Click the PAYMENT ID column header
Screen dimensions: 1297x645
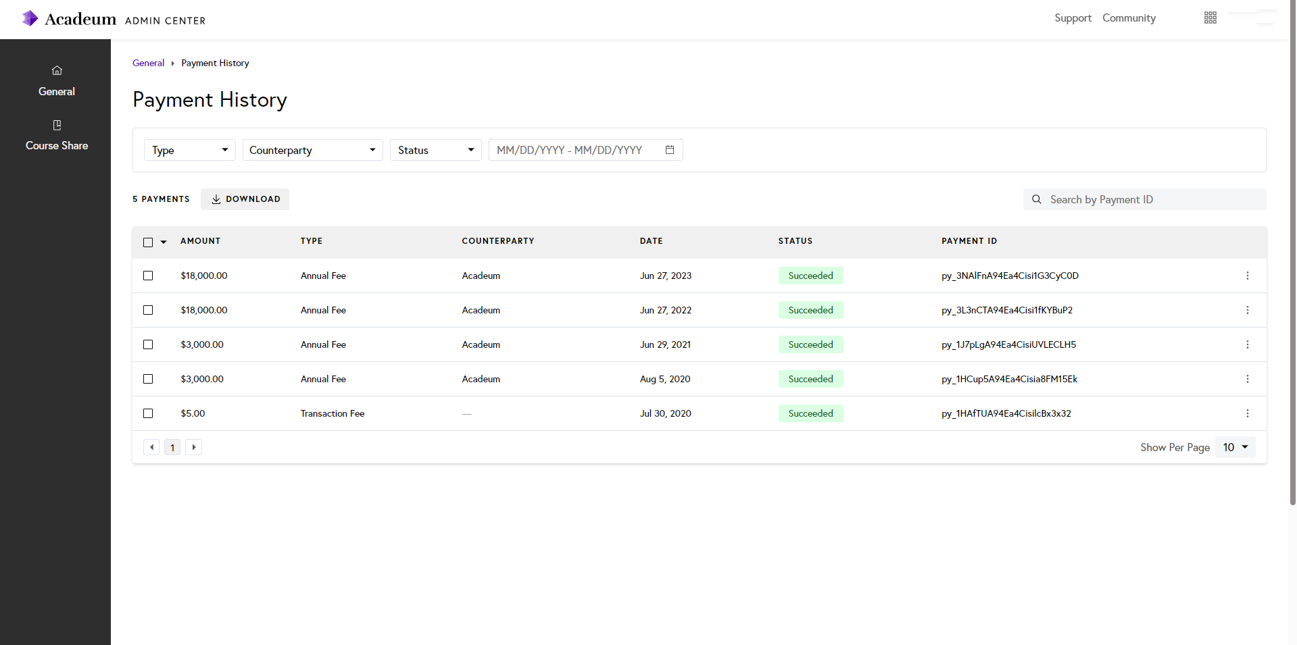969,241
